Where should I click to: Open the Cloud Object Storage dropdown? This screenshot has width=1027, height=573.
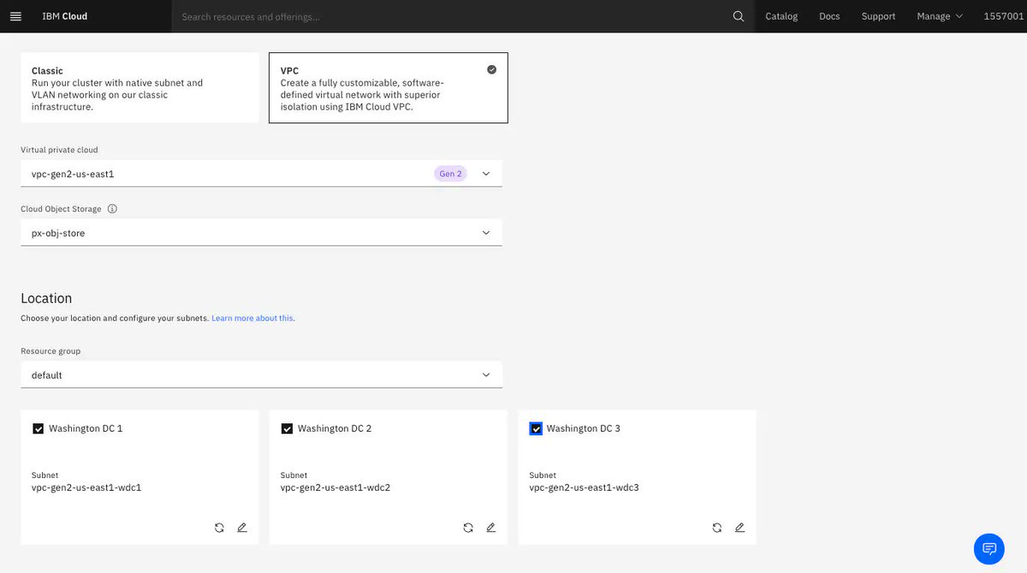click(261, 233)
